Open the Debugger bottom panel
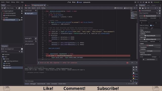This screenshot has width=162, height=91. (33, 84)
